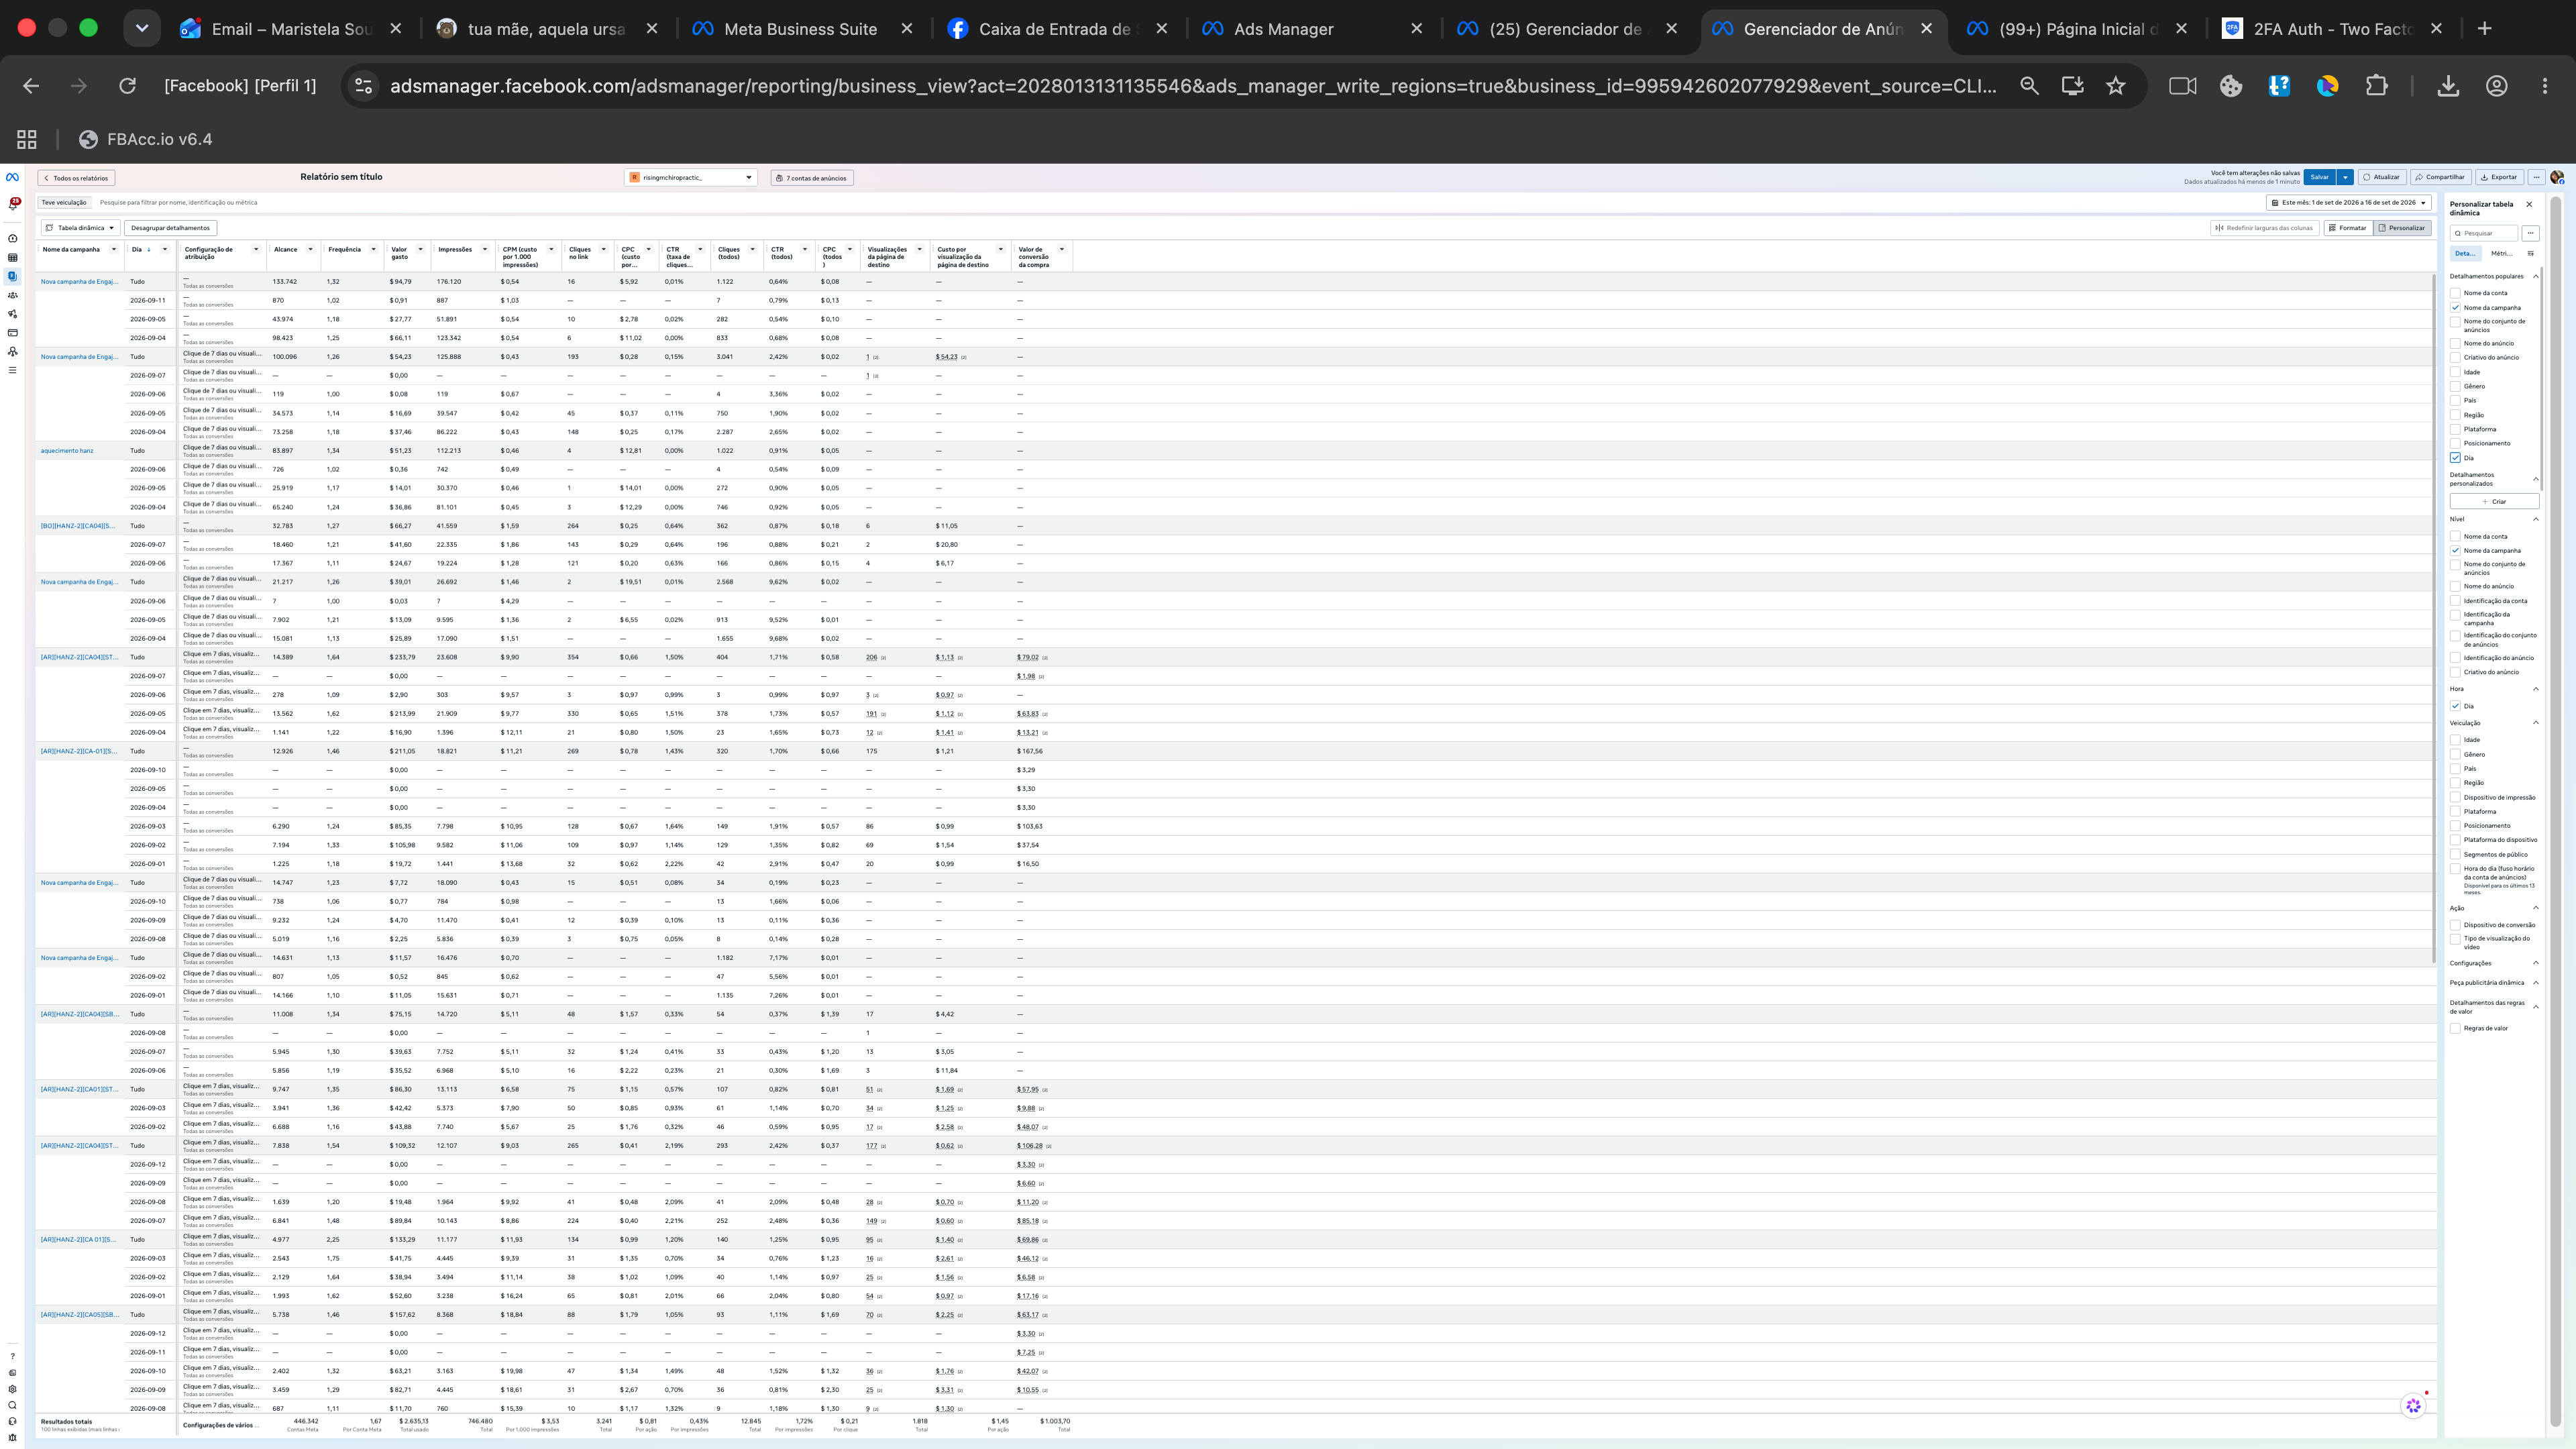Click the reorder list icon beside Métricas tab
2576x1449 pixels.
tap(2530, 254)
